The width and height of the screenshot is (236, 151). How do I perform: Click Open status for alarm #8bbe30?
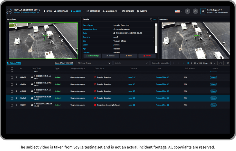[213, 77]
